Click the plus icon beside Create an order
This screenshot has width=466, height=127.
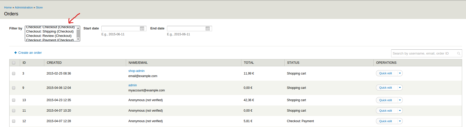coord(15,53)
